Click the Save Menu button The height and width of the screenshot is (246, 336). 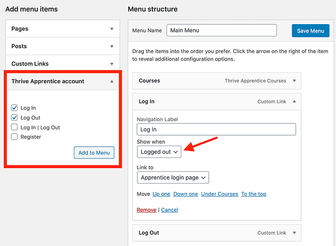click(x=310, y=31)
